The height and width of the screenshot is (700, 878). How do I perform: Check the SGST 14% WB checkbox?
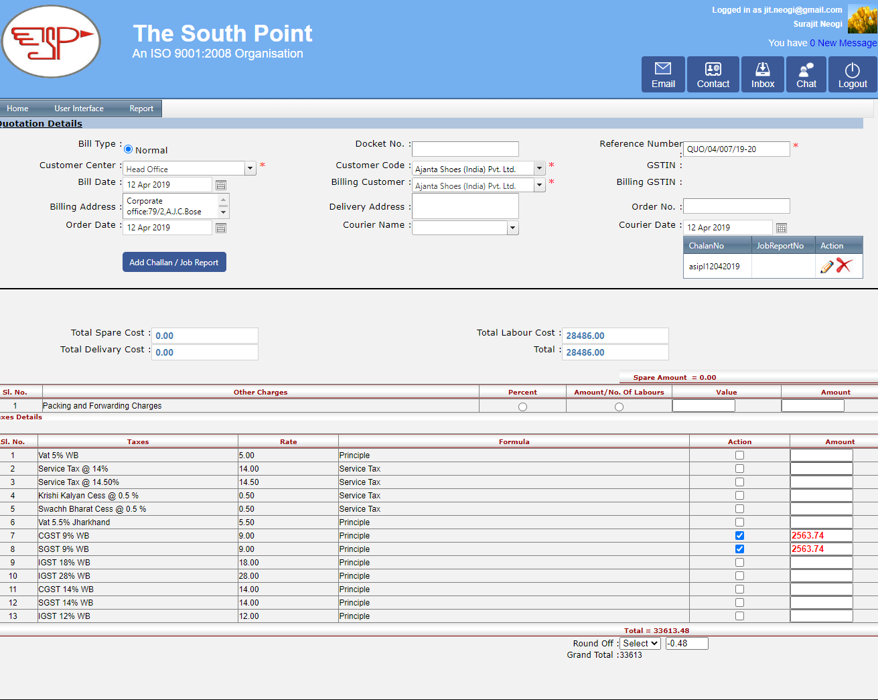click(x=739, y=603)
